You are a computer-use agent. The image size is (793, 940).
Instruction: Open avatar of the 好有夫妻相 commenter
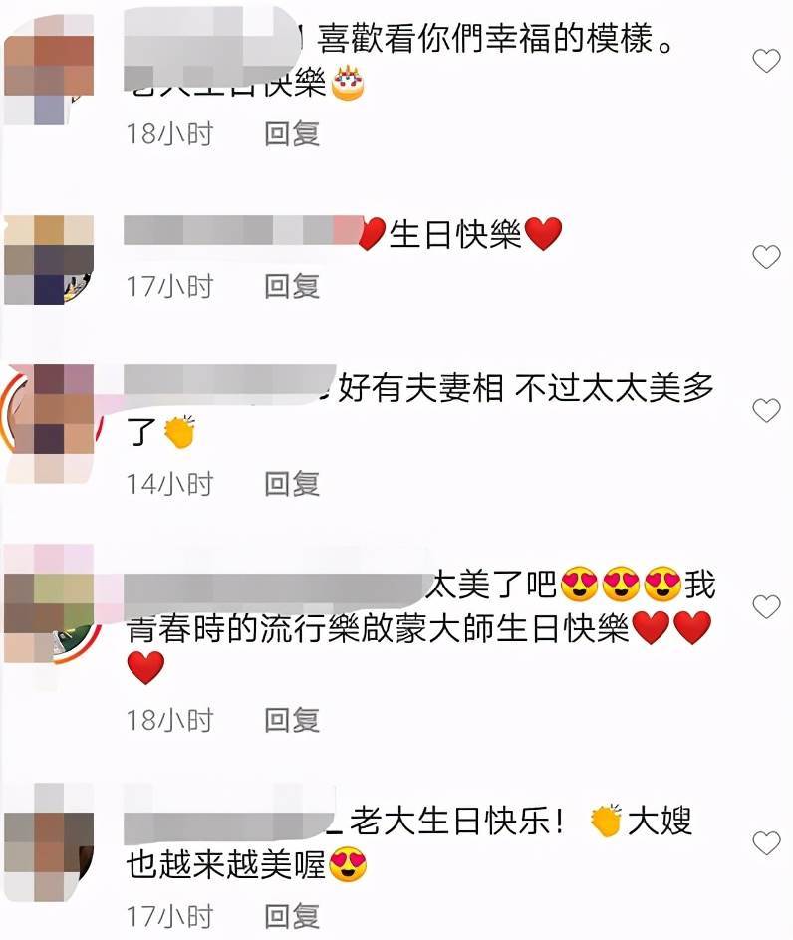[x=49, y=423]
